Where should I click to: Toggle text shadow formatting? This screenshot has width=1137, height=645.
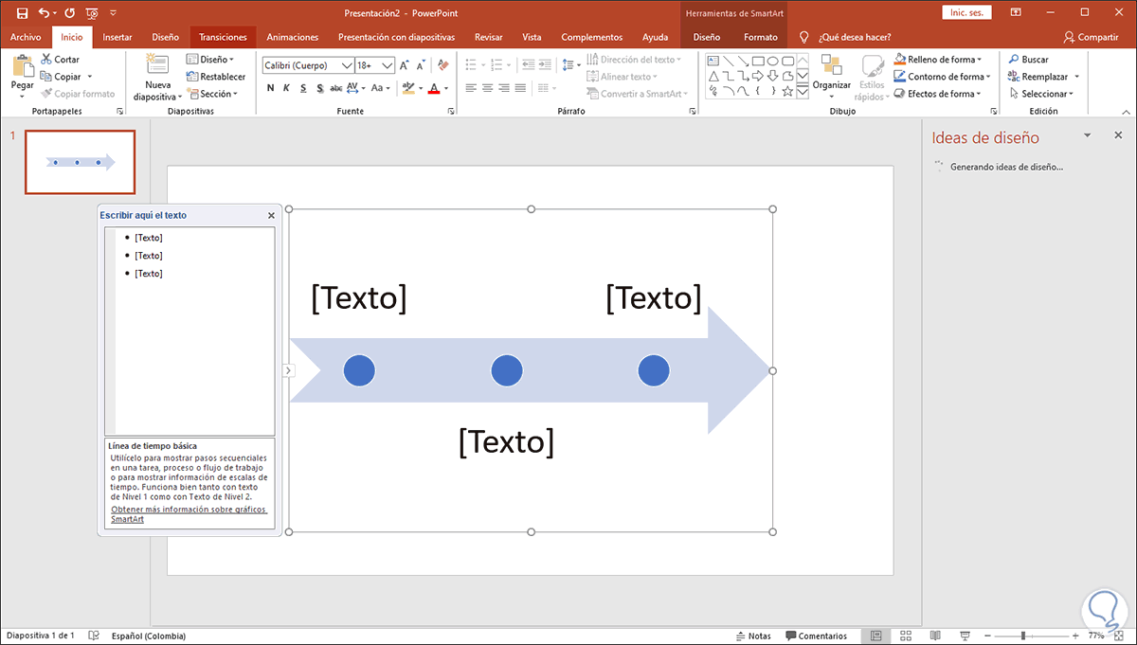[x=319, y=88]
